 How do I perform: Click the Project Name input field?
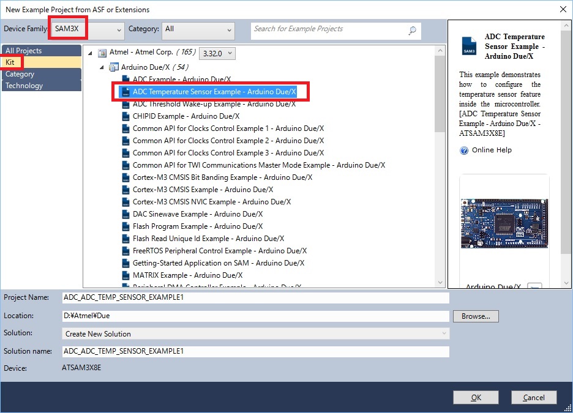[256, 297]
